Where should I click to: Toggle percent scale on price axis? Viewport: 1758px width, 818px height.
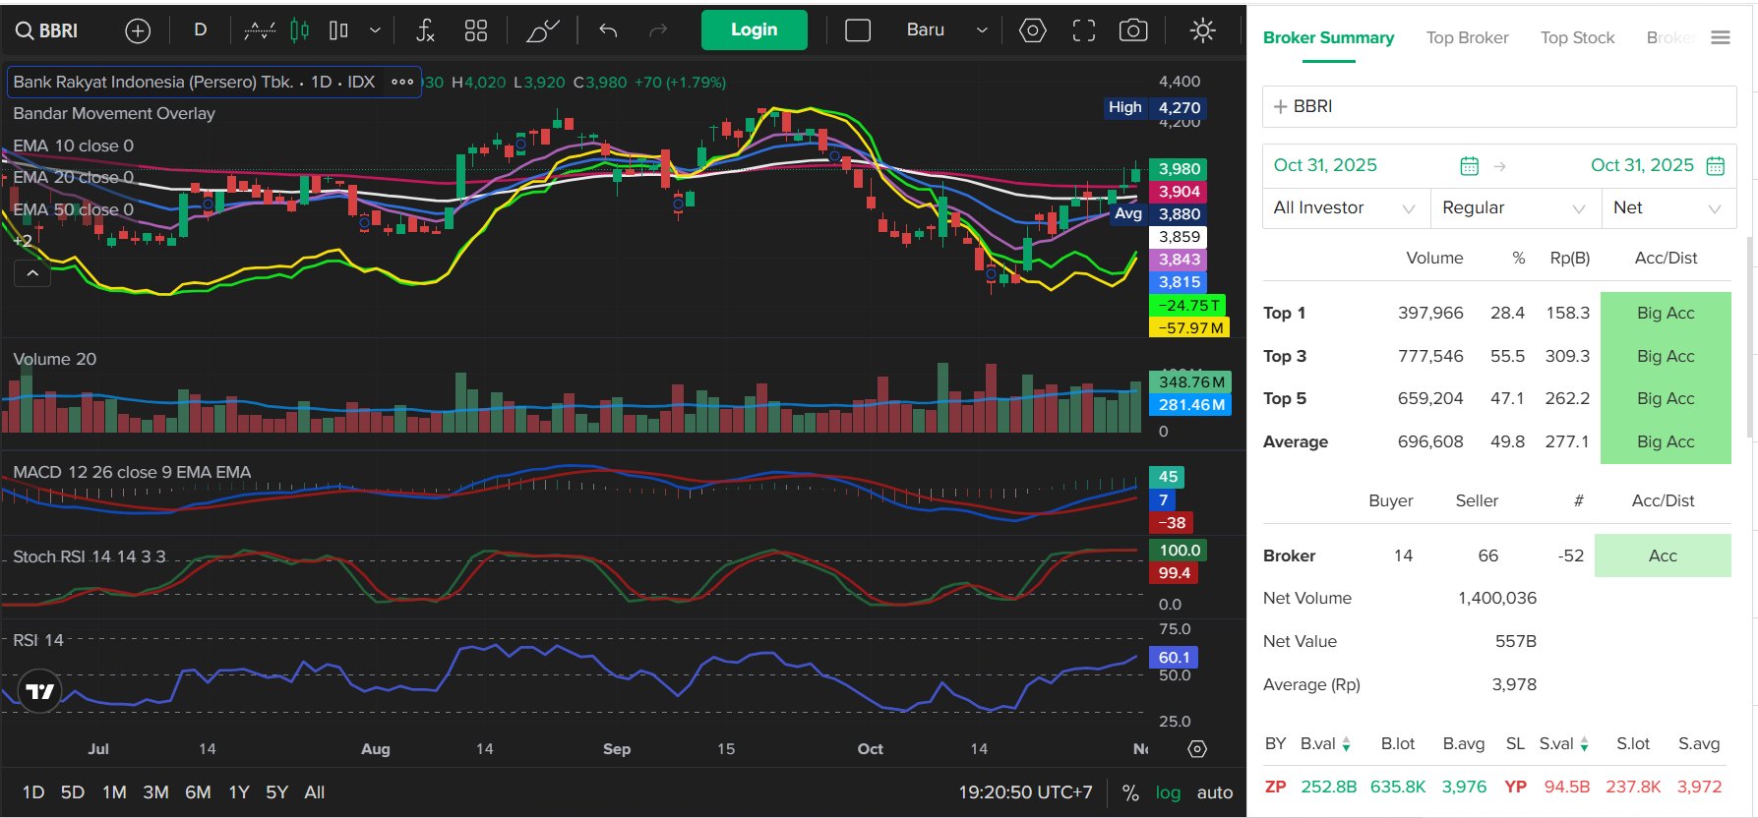(1130, 792)
